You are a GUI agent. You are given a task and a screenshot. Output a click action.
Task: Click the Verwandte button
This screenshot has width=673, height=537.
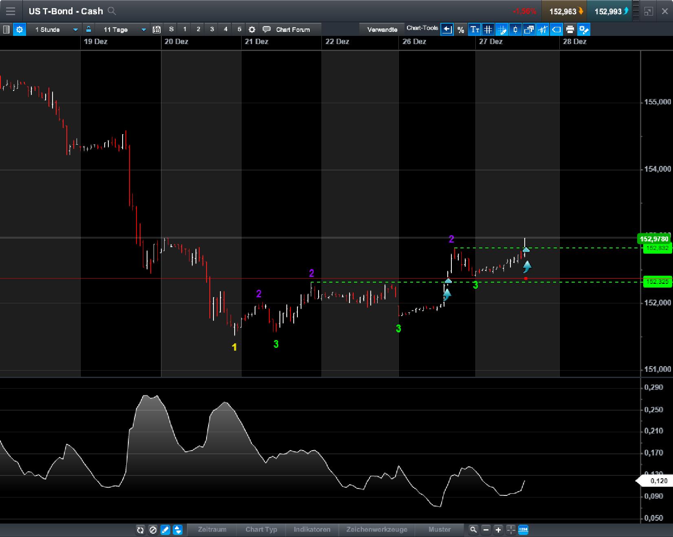coord(382,29)
